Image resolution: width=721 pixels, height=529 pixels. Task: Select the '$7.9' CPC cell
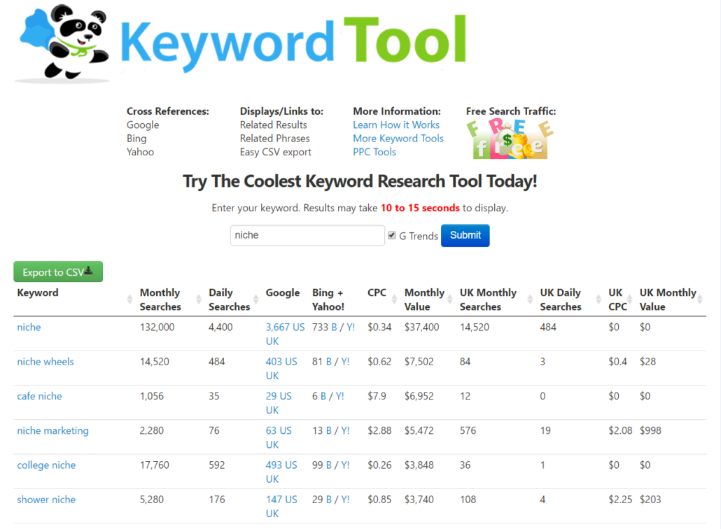click(x=377, y=396)
